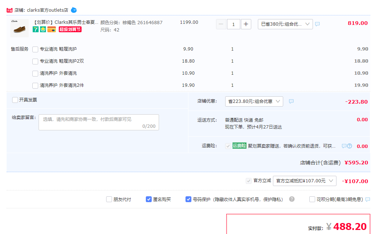Click the red 819.00 item subtotal

point(357,23)
